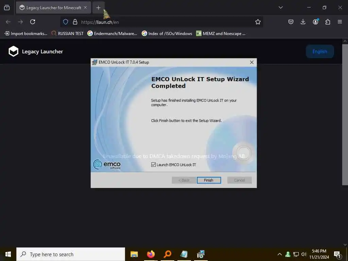The image size is (348, 261).
Task: Click Import bookmarks bookmark item
Action: (26, 34)
